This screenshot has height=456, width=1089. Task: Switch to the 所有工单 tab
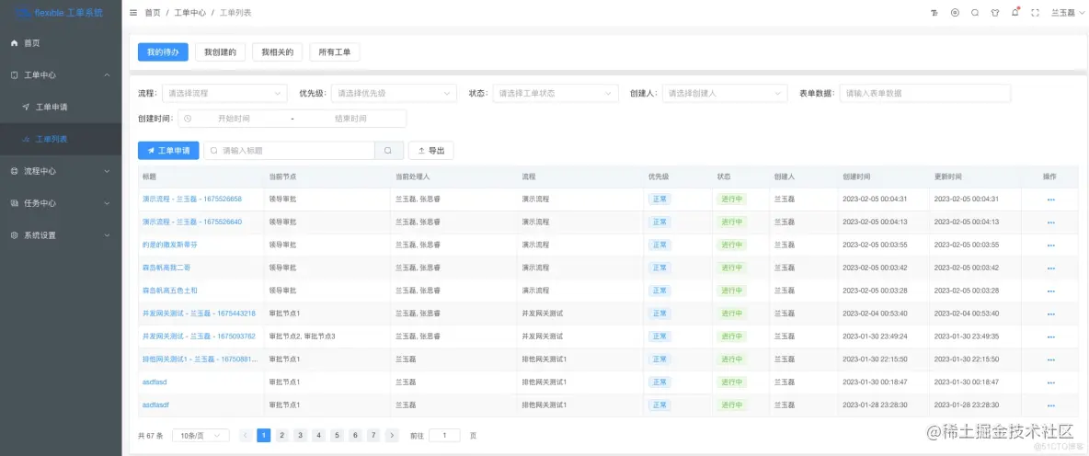pyautogui.click(x=335, y=52)
